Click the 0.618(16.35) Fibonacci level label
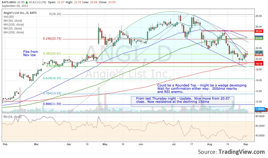This screenshot has width=268, height=158. tap(52, 78)
